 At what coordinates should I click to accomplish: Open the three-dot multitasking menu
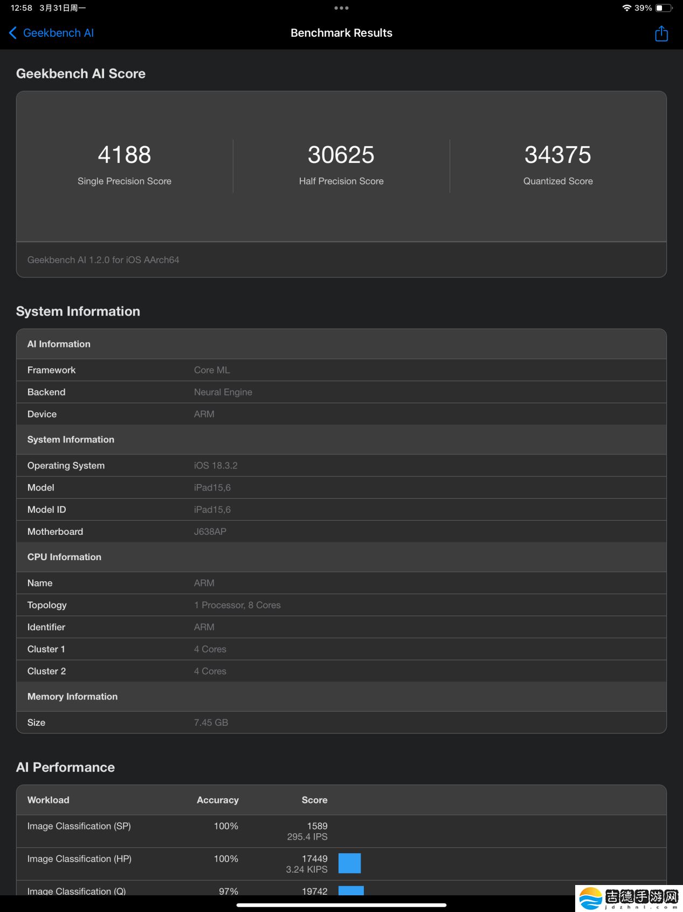(x=341, y=8)
